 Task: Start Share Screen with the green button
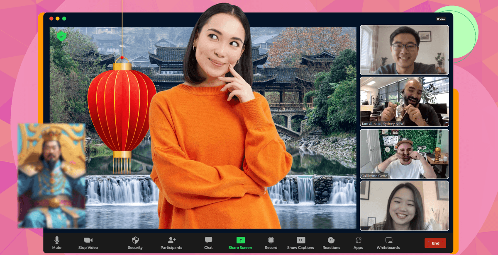point(240,243)
